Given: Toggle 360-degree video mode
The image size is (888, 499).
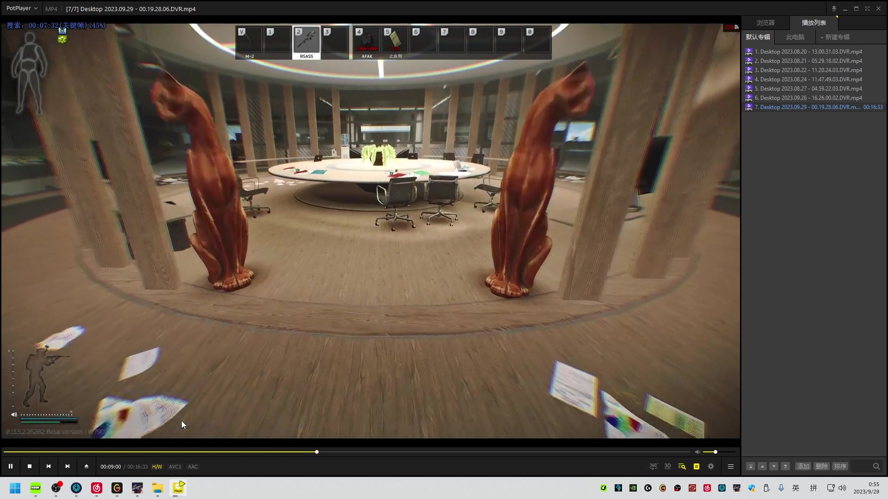Looking at the screenshot, I should (654, 466).
